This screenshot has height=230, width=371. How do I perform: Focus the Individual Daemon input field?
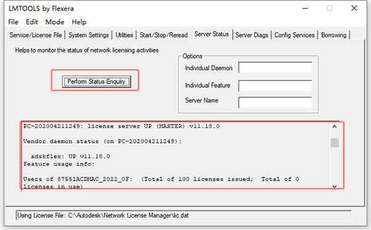coord(275,68)
